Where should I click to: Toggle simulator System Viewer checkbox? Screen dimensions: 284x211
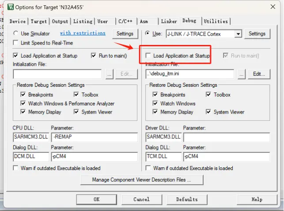[76, 112]
